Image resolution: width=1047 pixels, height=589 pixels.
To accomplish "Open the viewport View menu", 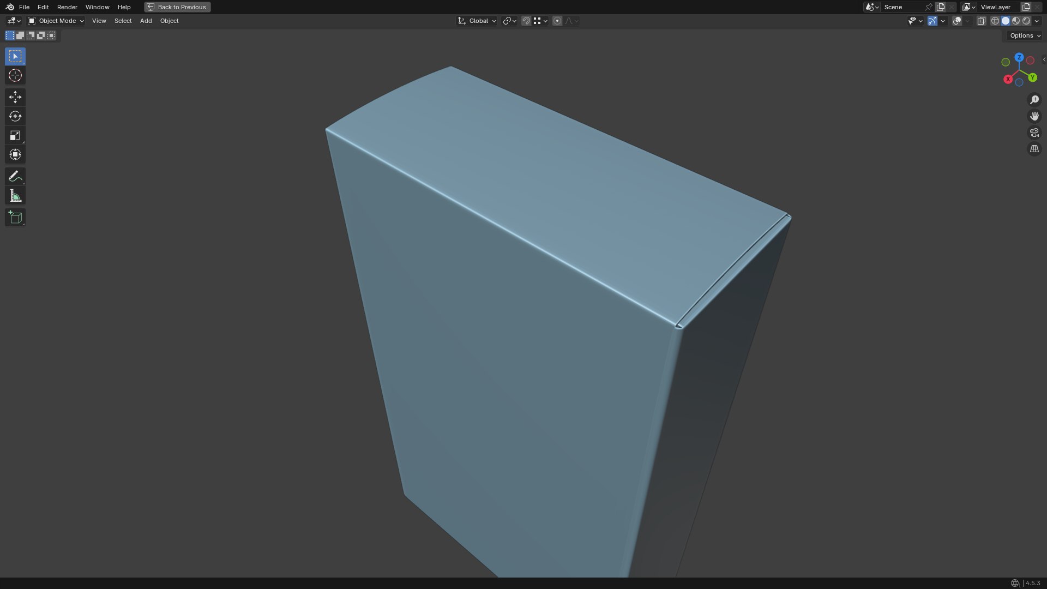I will pyautogui.click(x=99, y=21).
